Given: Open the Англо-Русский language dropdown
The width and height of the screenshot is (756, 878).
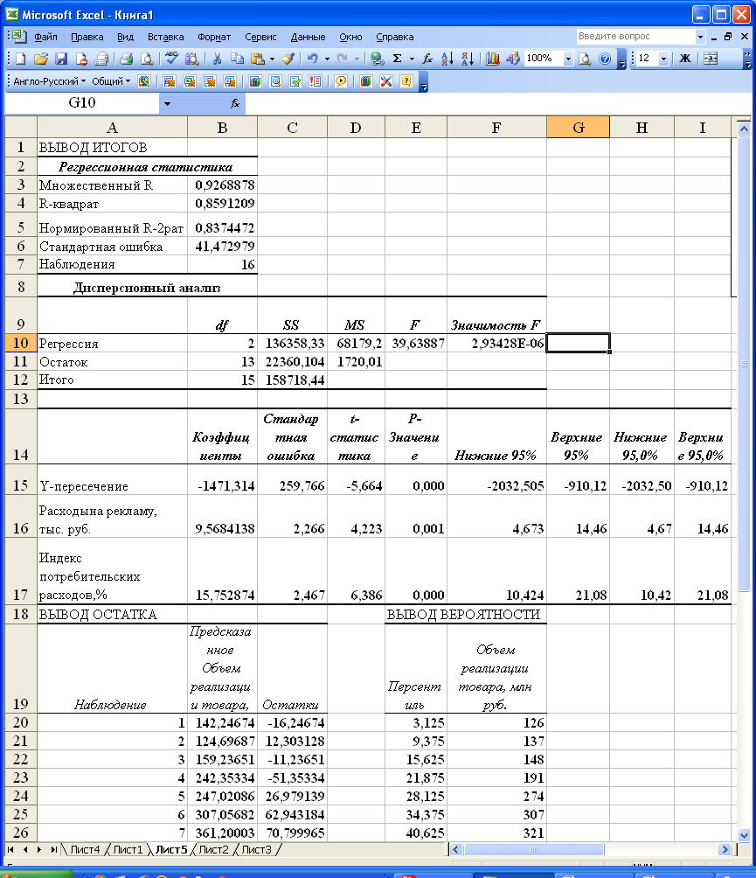Looking at the screenshot, I should pos(49,81).
